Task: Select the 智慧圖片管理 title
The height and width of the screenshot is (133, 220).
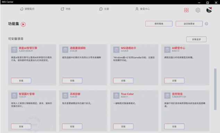Action: pos(27,94)
